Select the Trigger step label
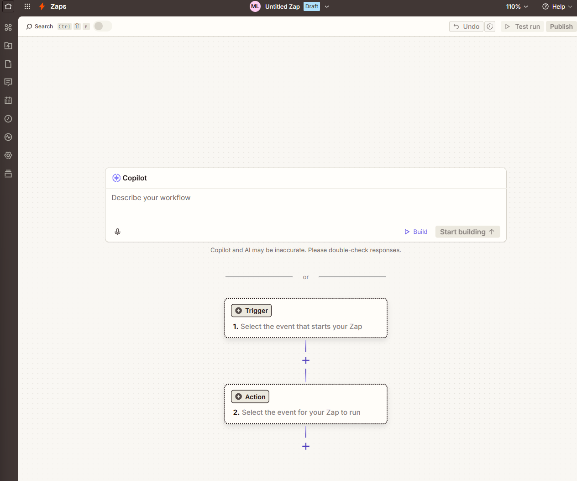 [251, 311]
